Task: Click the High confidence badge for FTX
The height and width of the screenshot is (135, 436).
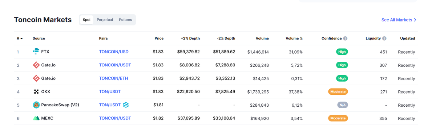Action: click(x=342, y=52)
